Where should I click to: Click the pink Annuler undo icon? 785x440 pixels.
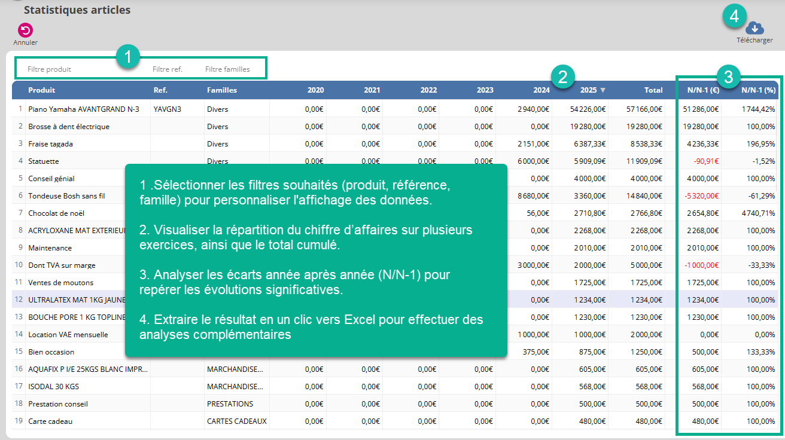(25, 30)
